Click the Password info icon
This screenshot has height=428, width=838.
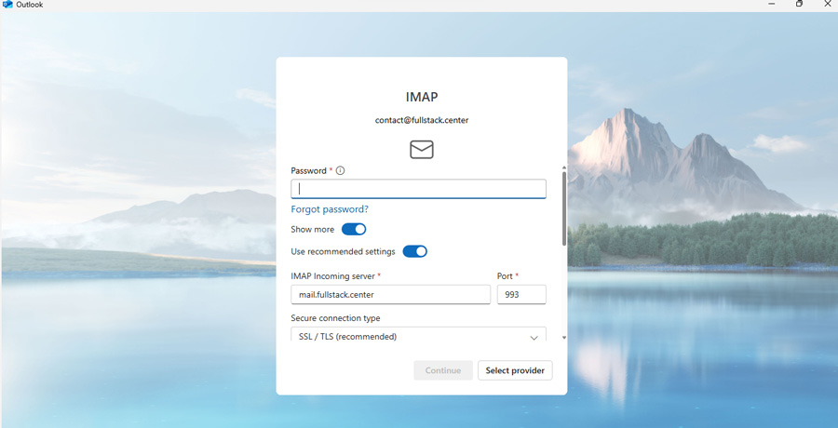coord(341,171)
